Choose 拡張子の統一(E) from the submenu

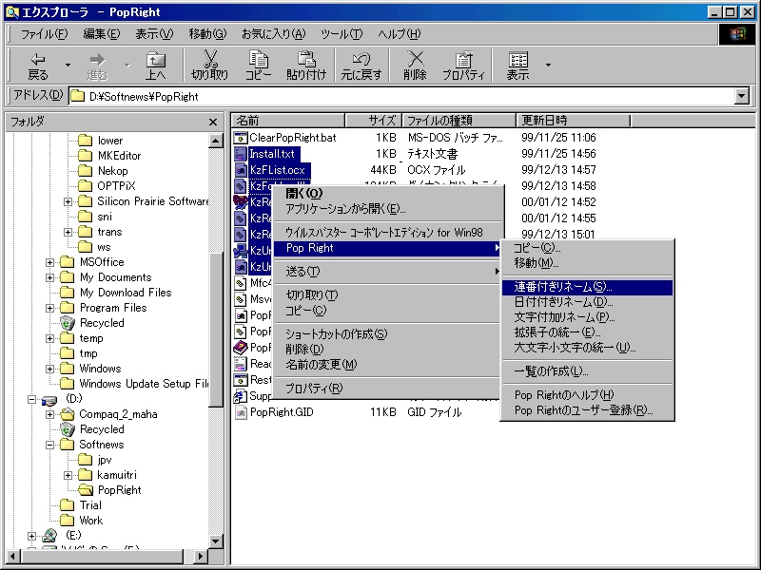tap(557, 332)
